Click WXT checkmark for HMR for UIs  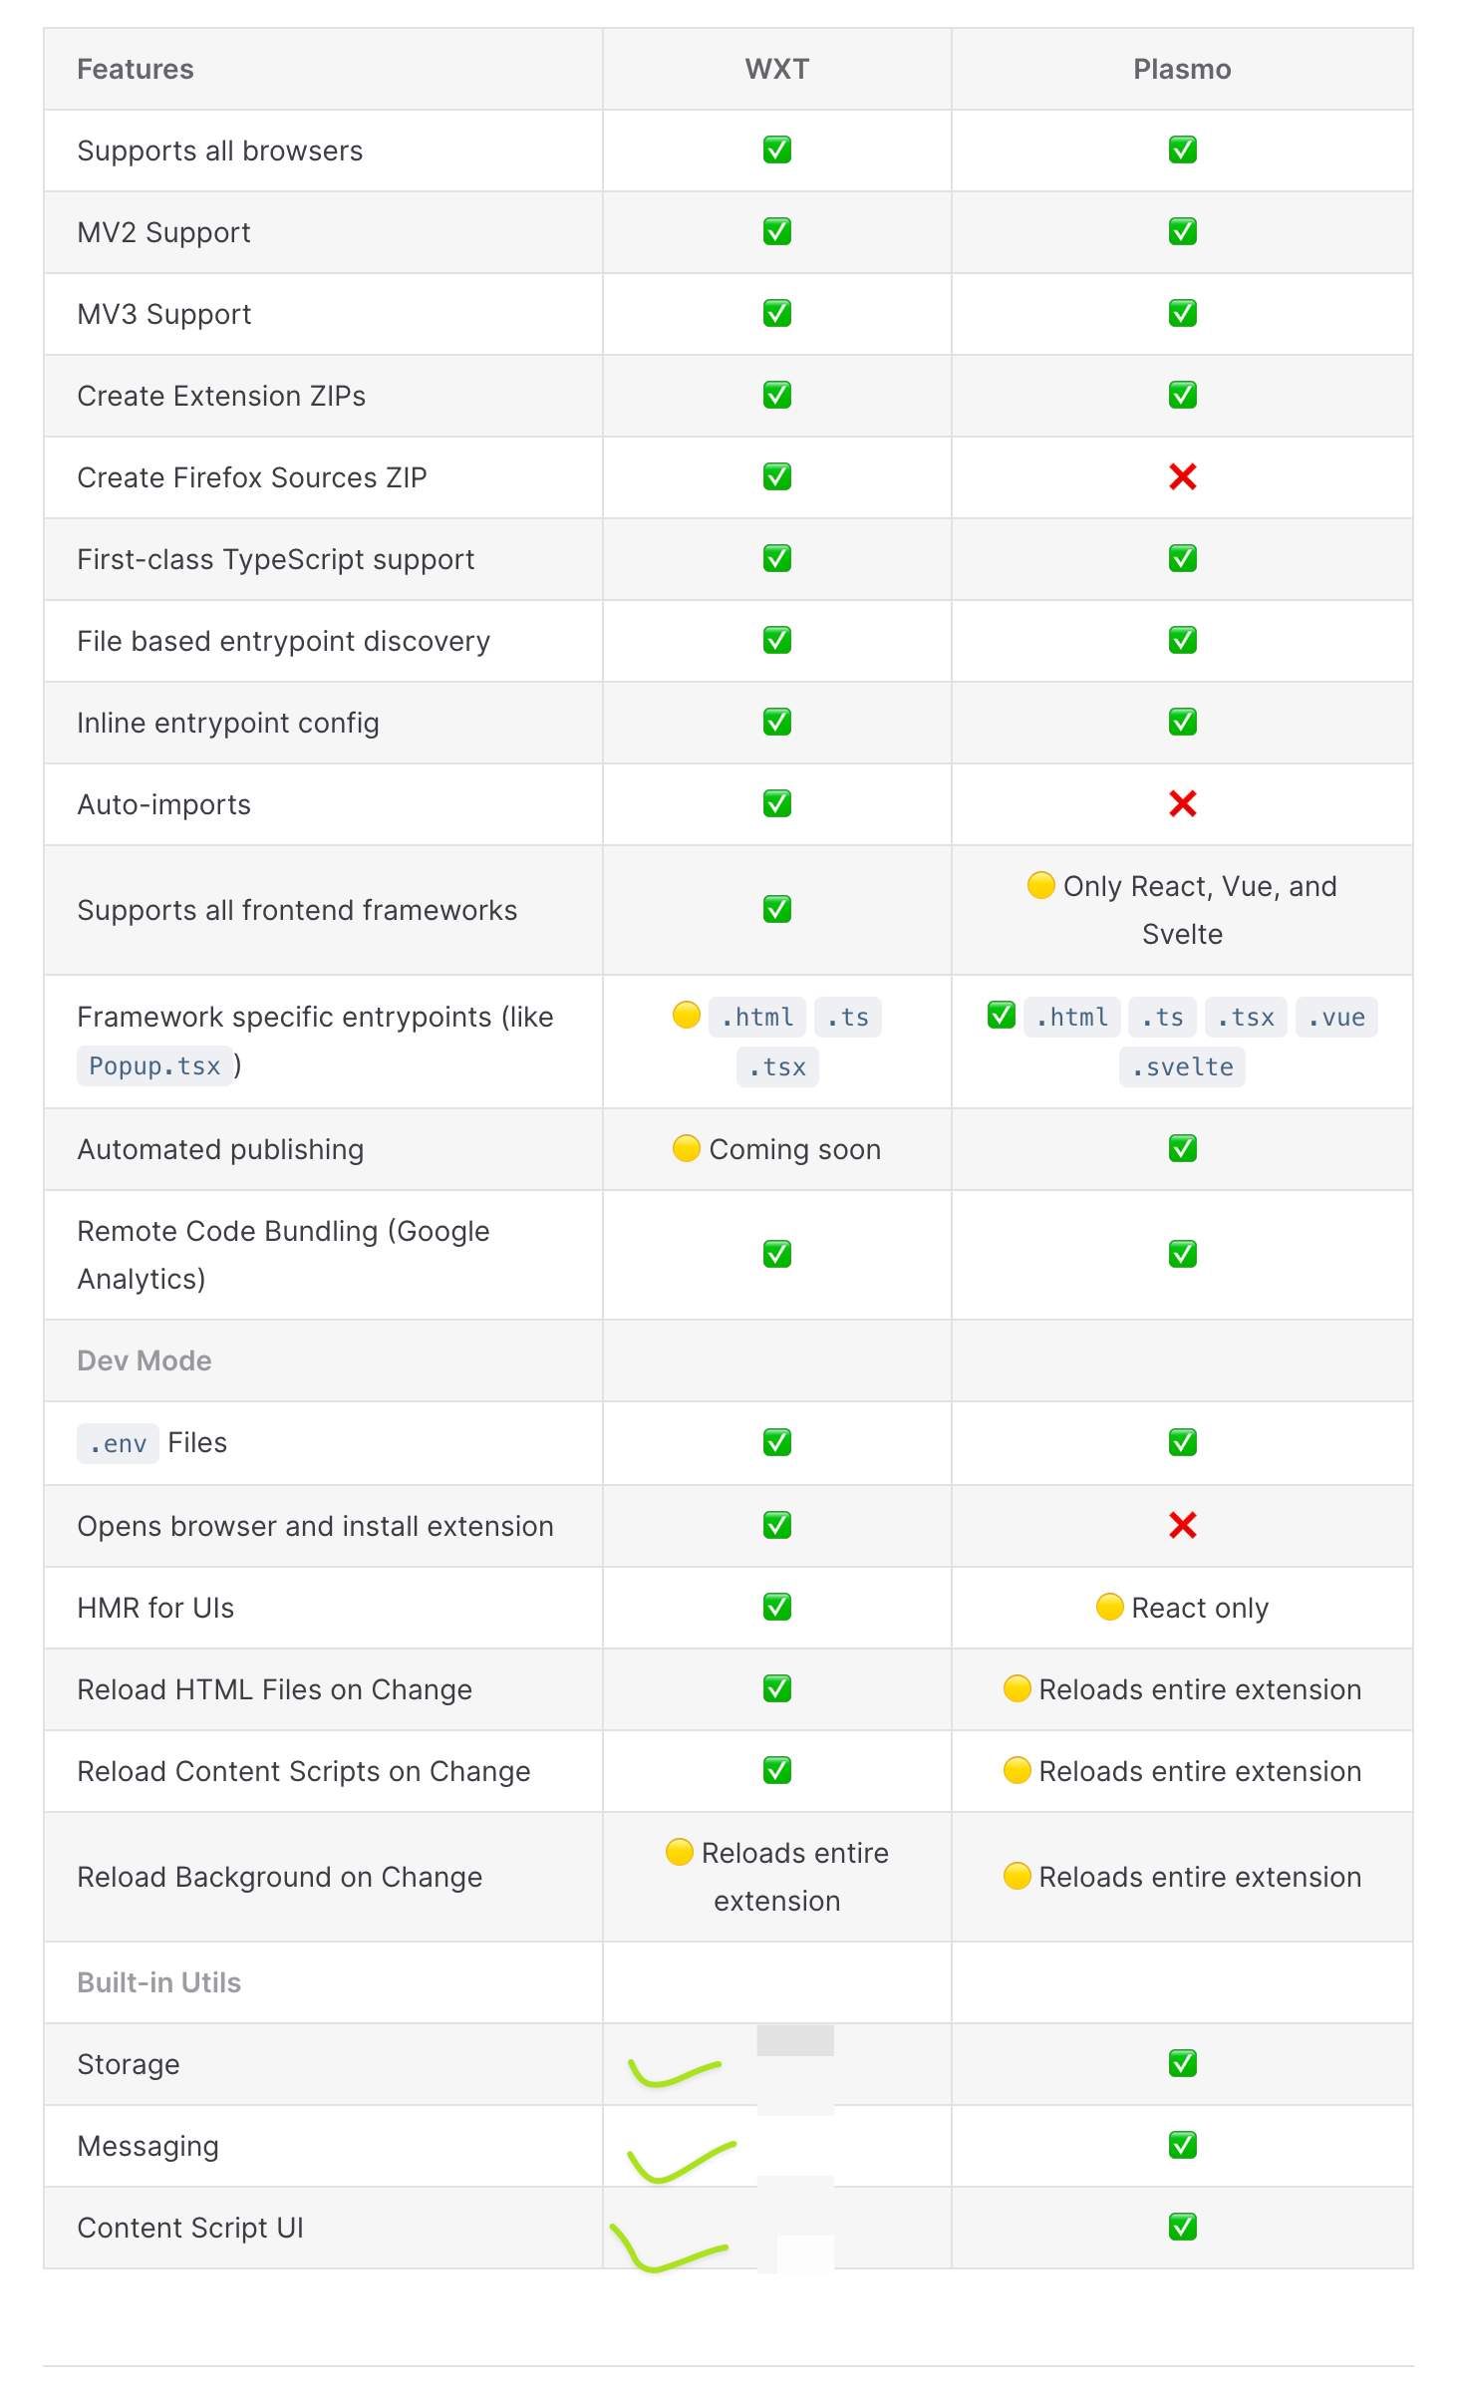pyautogui.click(x=776, y=1607)
